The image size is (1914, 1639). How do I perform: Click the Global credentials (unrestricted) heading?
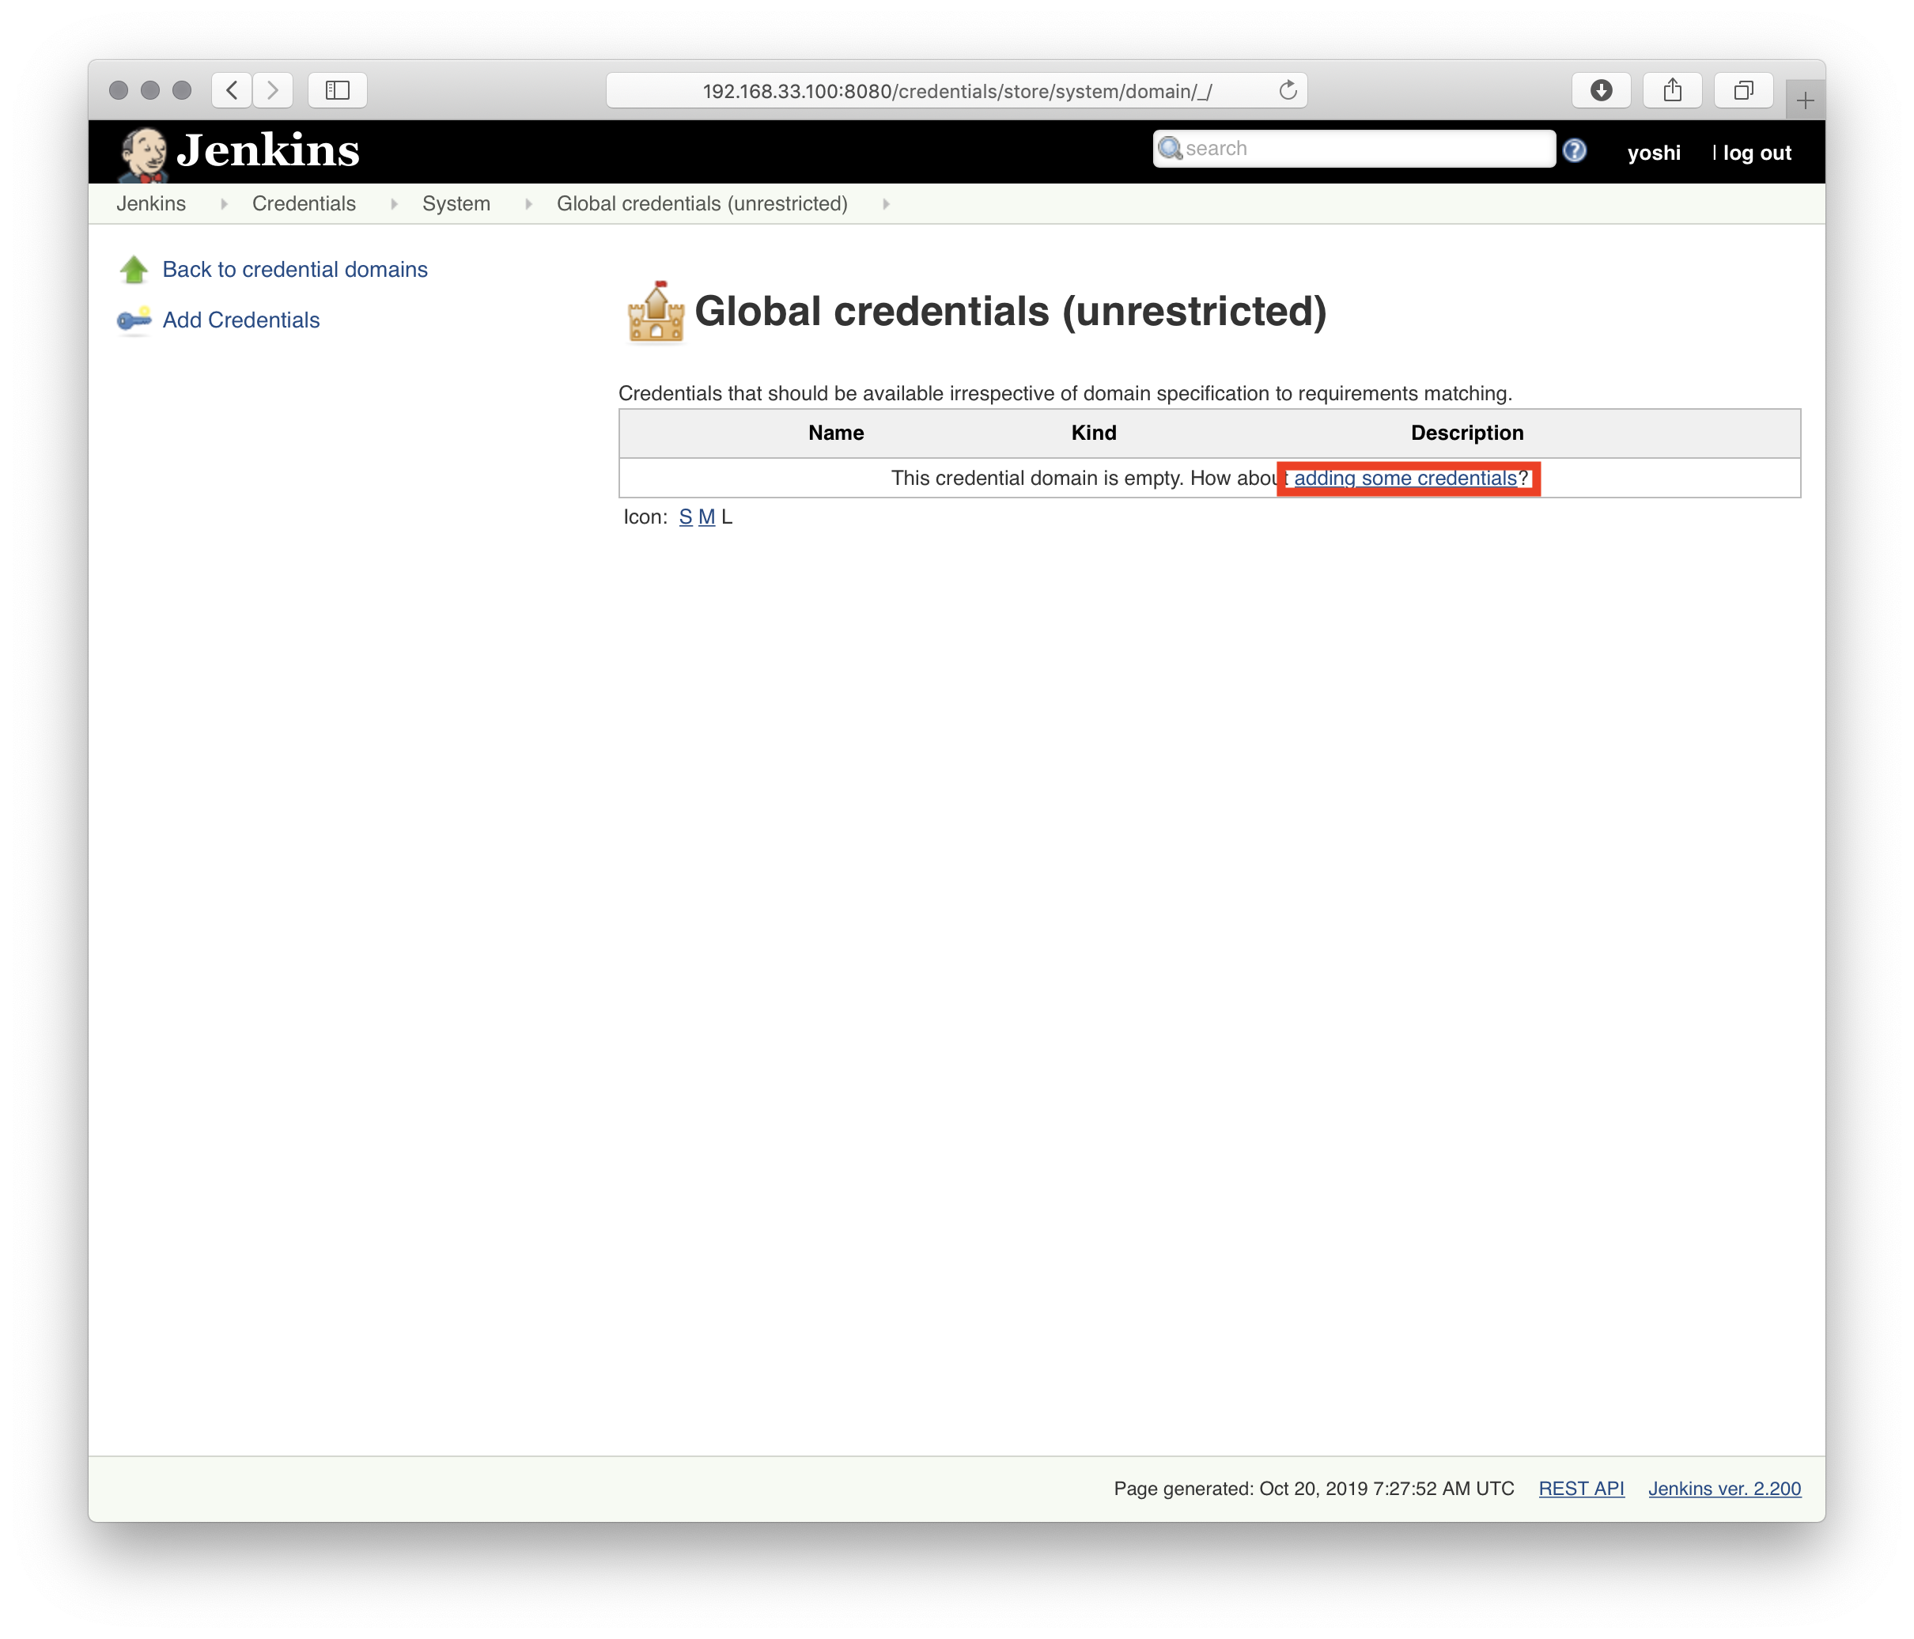pyautogui.click(x=1011, y=312)
